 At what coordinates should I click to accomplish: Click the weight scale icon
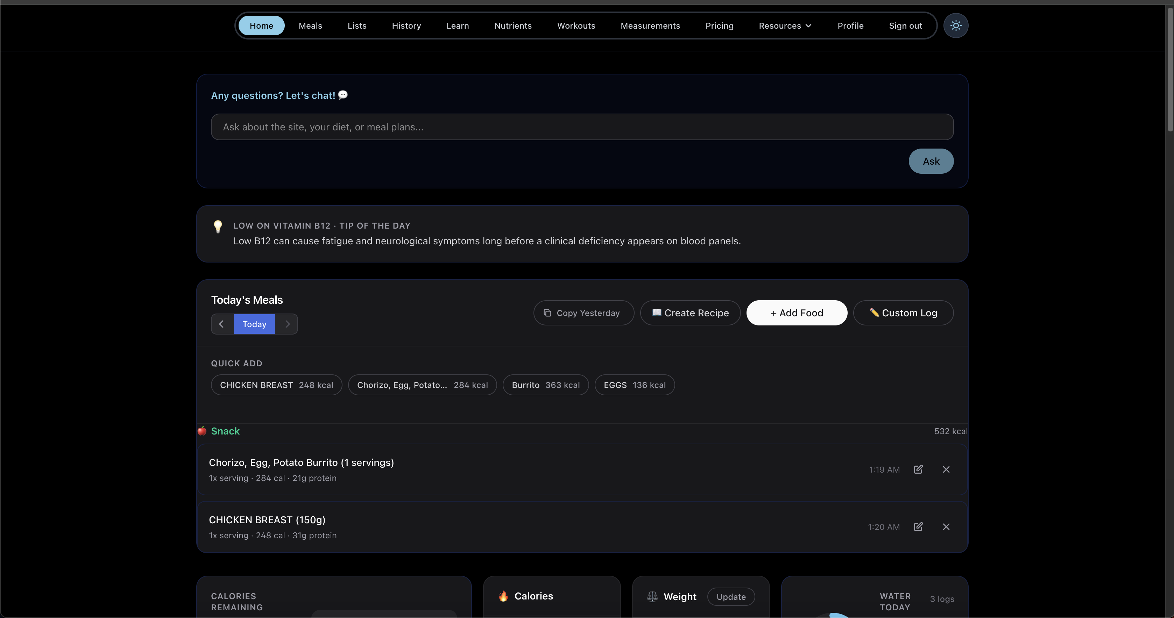652,597
